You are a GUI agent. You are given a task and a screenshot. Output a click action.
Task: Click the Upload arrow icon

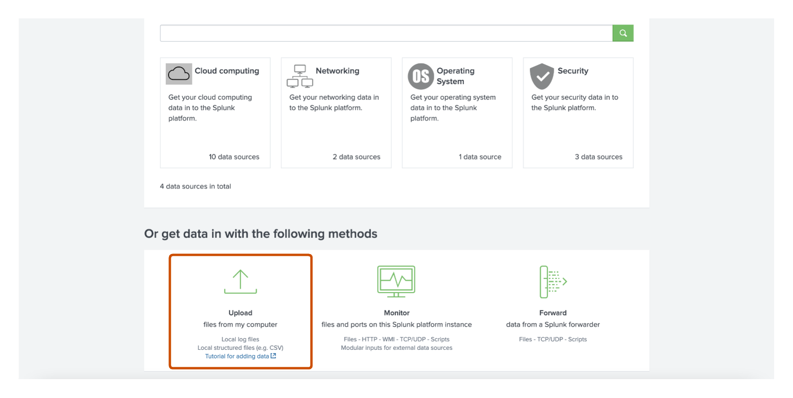[x=240, y=281]
